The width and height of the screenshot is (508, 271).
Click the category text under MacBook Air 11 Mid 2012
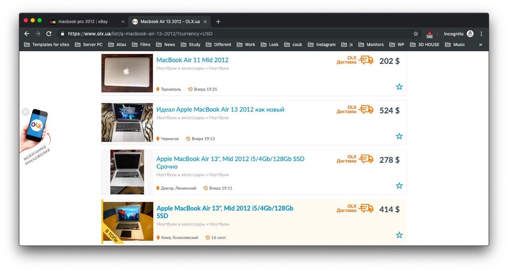[x=192, y=68]
